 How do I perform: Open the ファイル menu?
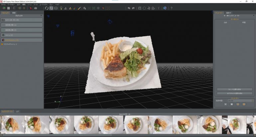(x=3, y=5)
